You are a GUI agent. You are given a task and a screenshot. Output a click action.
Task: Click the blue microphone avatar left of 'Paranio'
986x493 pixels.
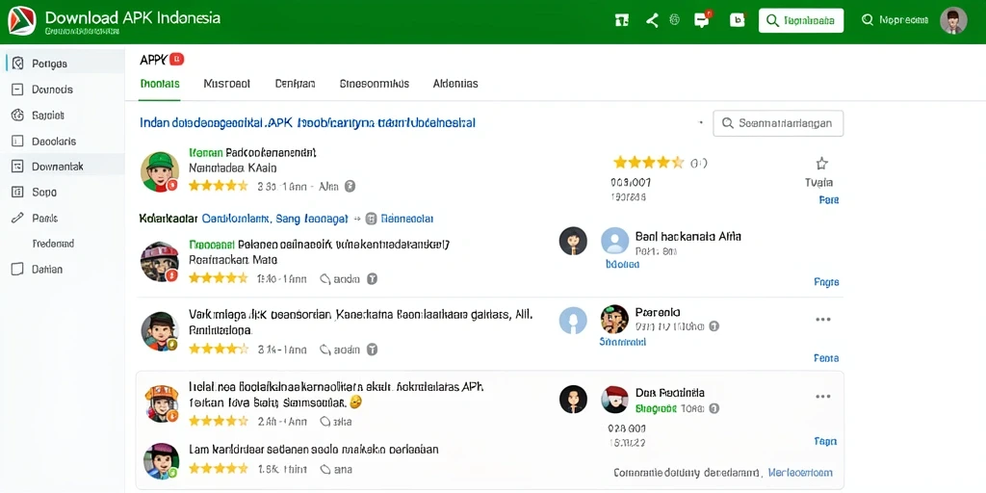click(x=573, y=320)
